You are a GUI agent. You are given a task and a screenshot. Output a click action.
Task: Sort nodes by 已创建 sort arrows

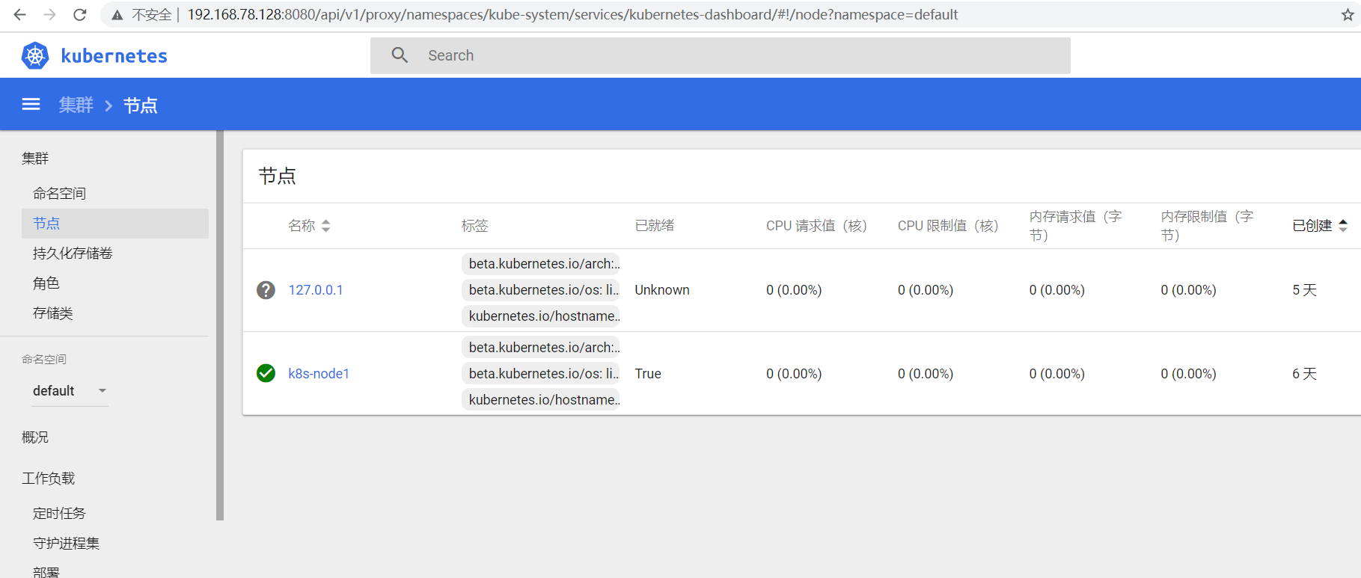(x=1343, y=226)
